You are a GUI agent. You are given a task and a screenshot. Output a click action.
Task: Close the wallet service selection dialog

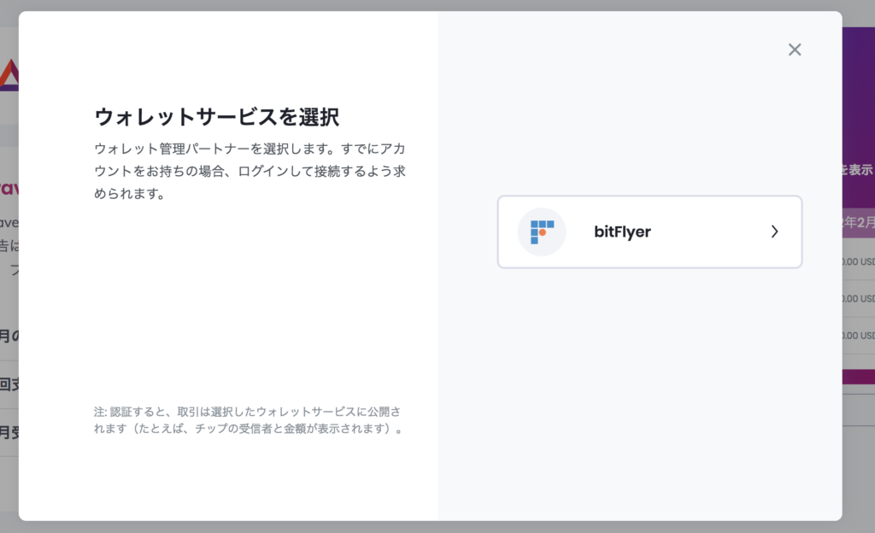(795, 50)
